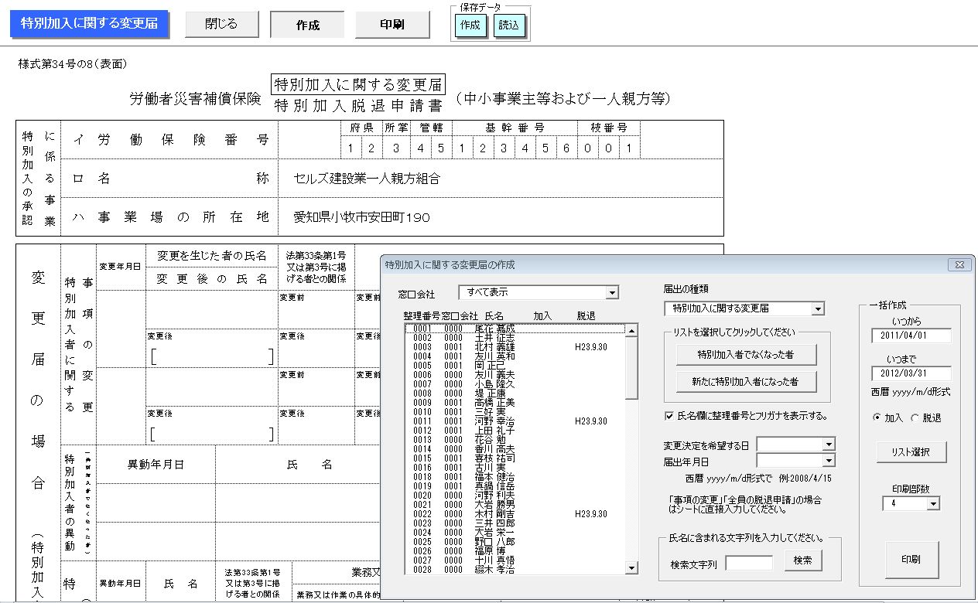Viewport: 978px width, 603px height.
Task: Select list row 0014 香川 高夫
Action: coord(515,449)
